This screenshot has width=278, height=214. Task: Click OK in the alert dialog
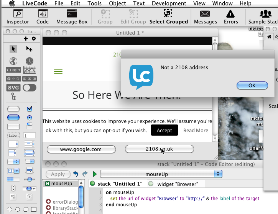(252, 85)
